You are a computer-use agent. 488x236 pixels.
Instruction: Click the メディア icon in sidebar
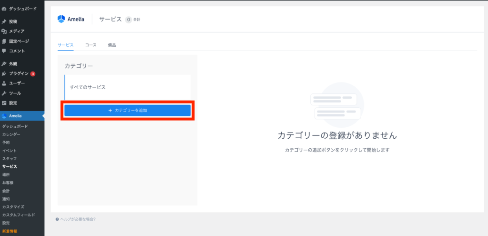coord(4,31)
